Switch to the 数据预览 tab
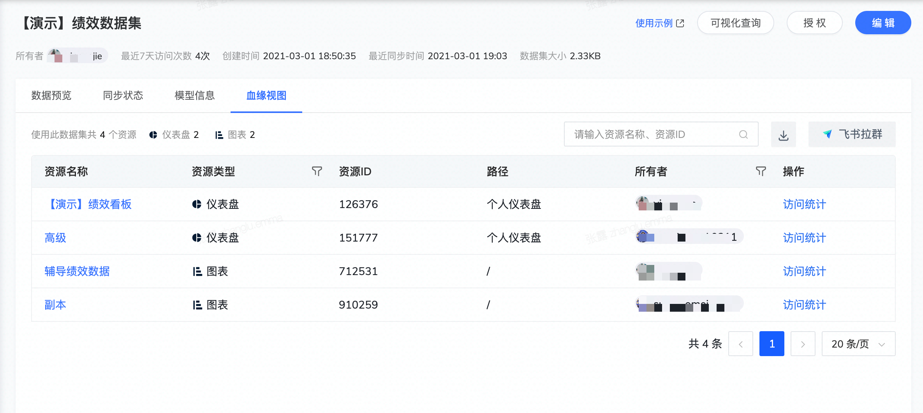This screenshot has height=413, width=923. coord(51,95)
